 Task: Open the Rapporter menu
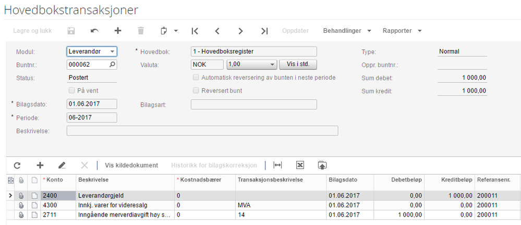[402, 31]
